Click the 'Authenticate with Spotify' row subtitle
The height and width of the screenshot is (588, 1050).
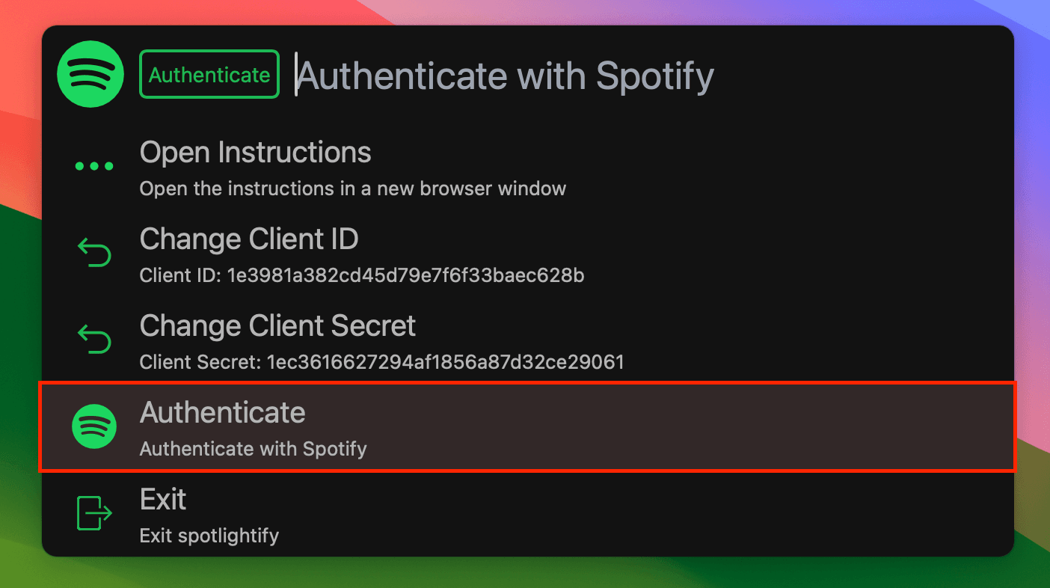click(254, 449)
